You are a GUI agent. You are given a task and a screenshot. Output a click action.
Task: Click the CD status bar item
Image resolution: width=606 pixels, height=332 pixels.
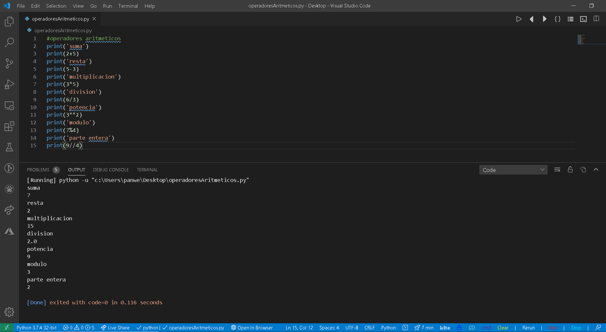pyautogui.click(x=472, y=327)
